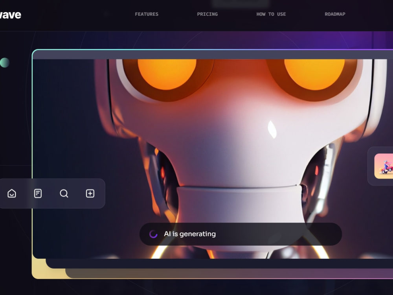Click the search magnifier icon
393x295 pixels.
64,194
